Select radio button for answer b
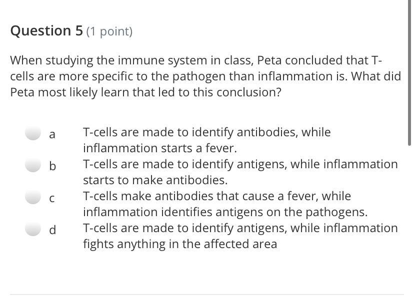The height and width of the screenshot is (300, 414). click(33, 165)
